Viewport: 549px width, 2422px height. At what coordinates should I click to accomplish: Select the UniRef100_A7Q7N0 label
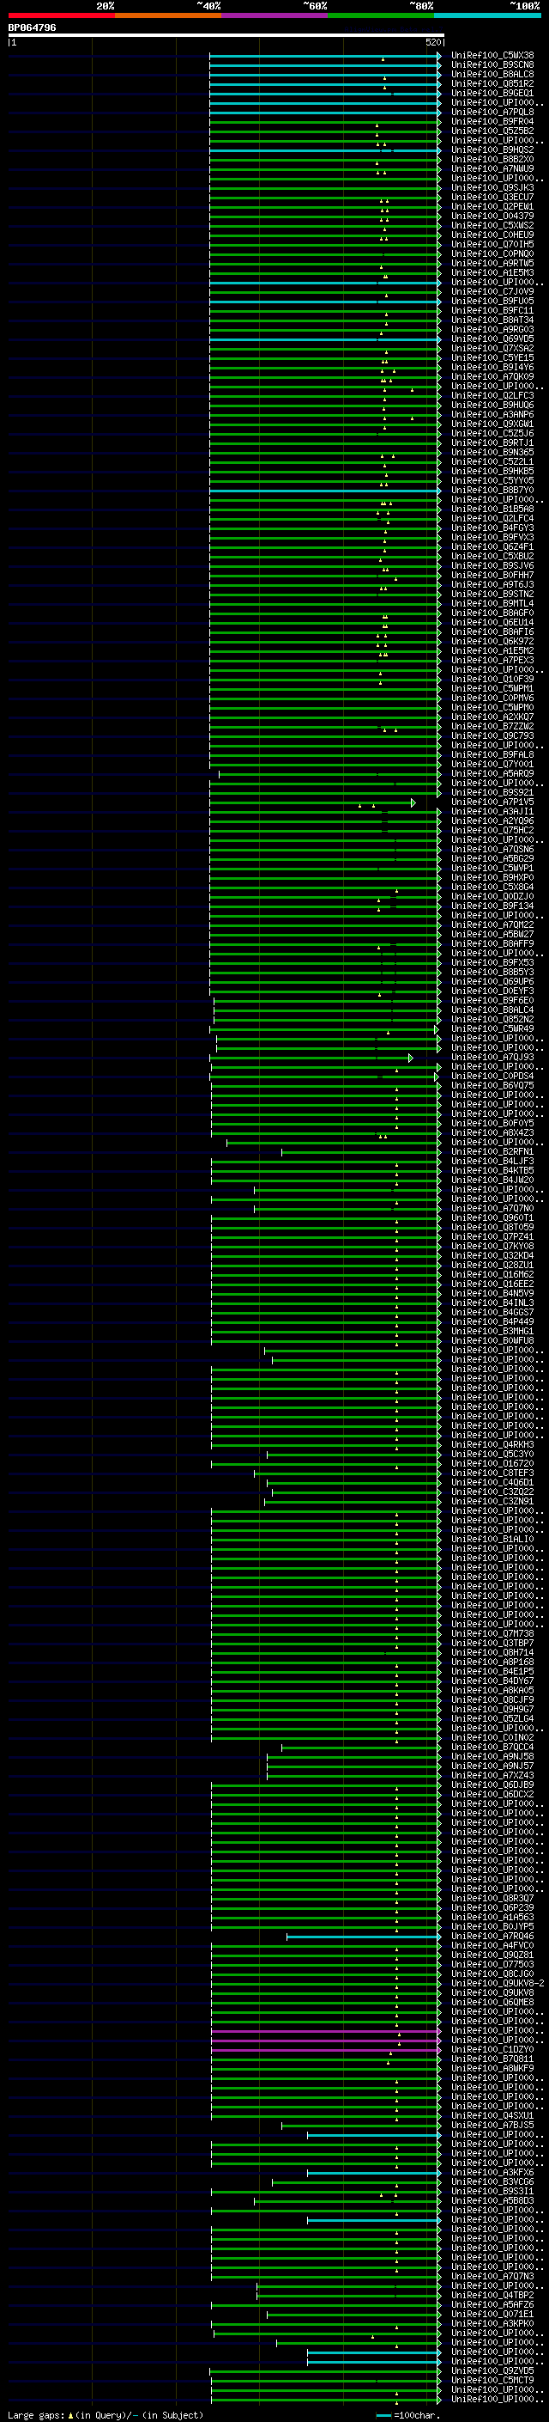point(492,1209)
